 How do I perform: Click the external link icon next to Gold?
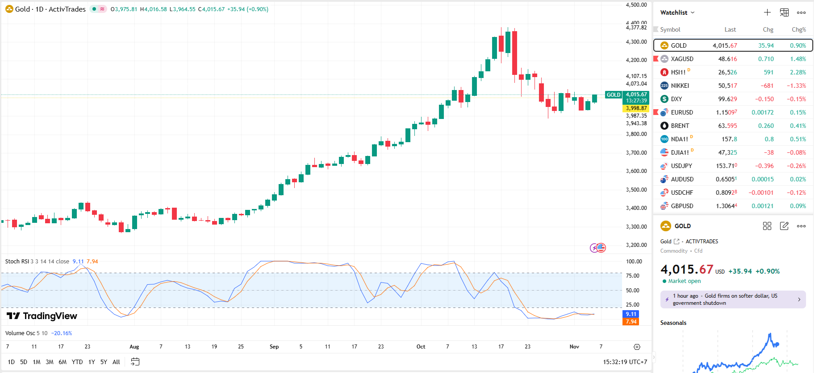pyautogui.click(x=676, y=242)
